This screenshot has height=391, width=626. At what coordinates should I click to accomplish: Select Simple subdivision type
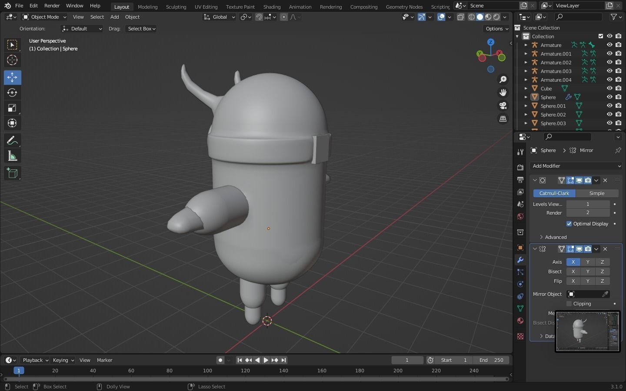point(597,193)
